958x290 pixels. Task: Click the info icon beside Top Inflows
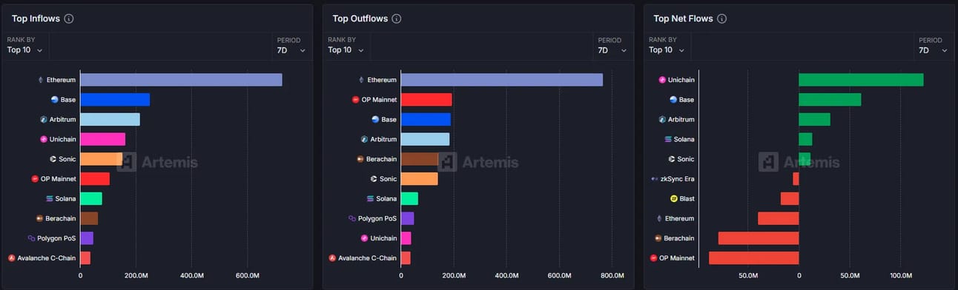click(69, 18)
